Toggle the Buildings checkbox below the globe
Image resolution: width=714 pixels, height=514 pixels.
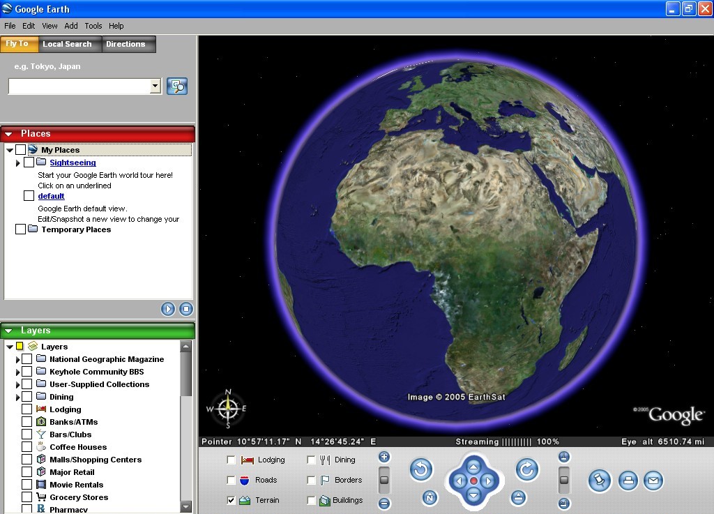pyautogui.click(x=312, y=500)
